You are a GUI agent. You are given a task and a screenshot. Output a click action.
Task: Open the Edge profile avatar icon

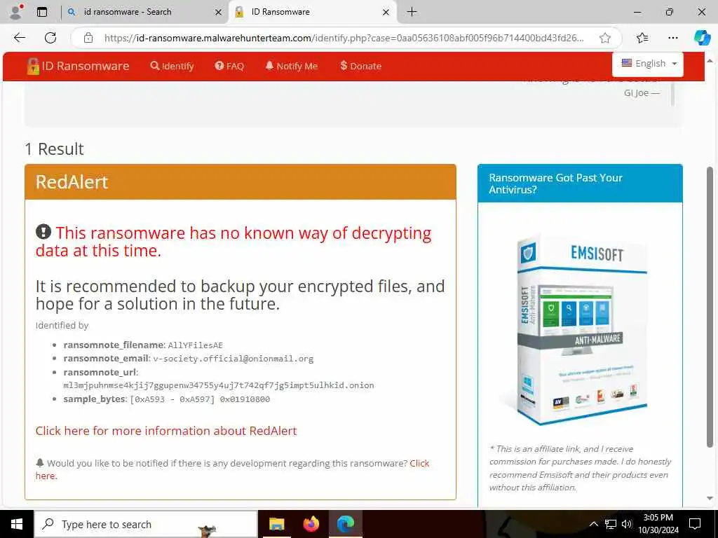[17, 12]
